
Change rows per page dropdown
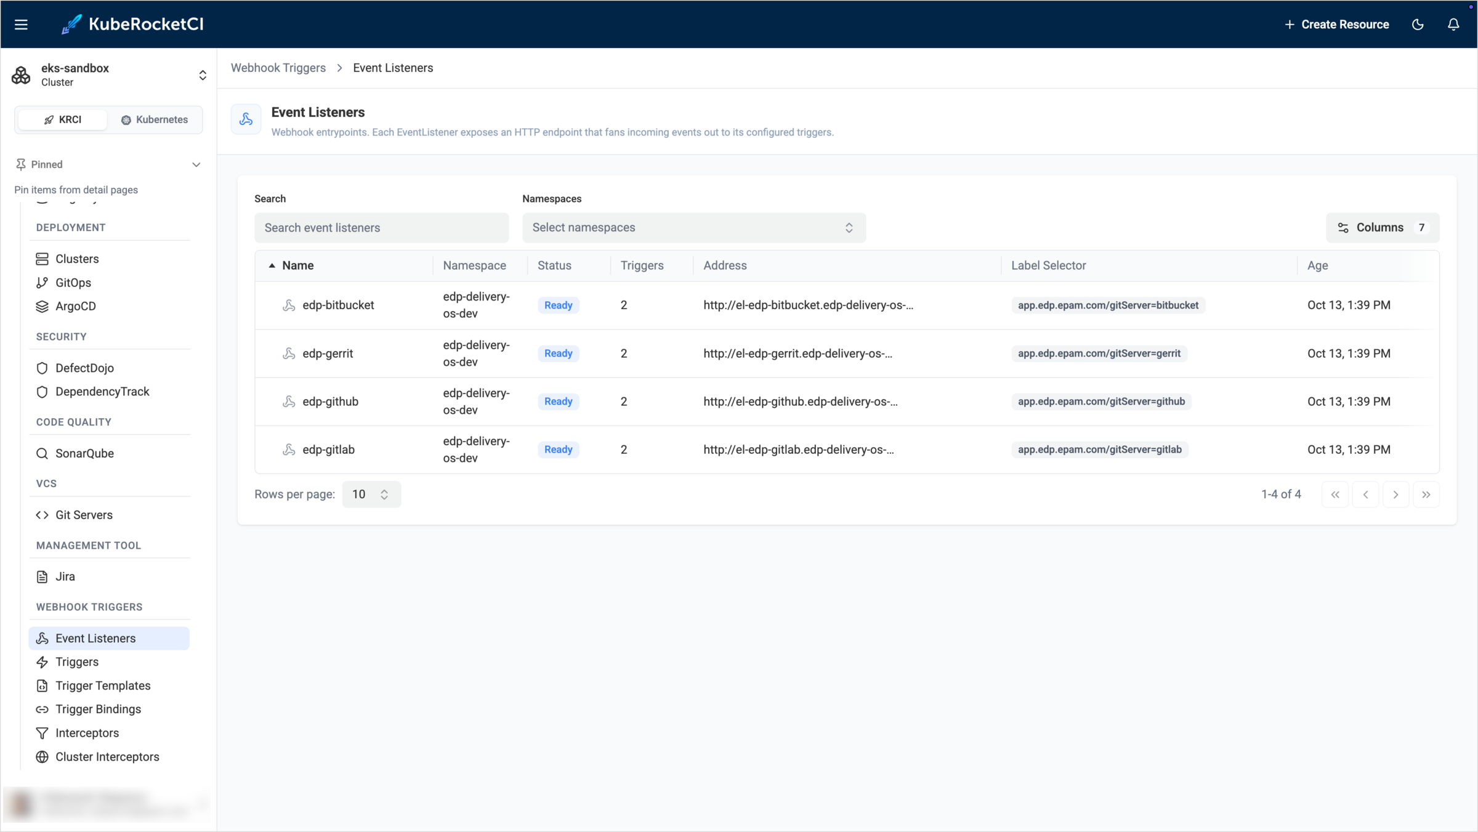[371, 495]
